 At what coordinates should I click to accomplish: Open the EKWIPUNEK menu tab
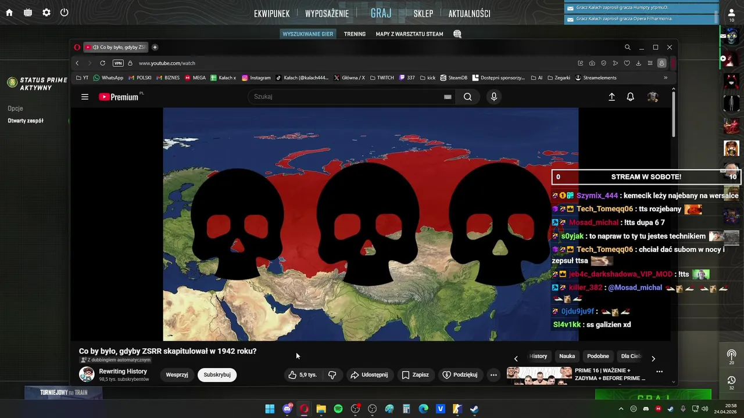pyautogui.click(x=271, y=14)
